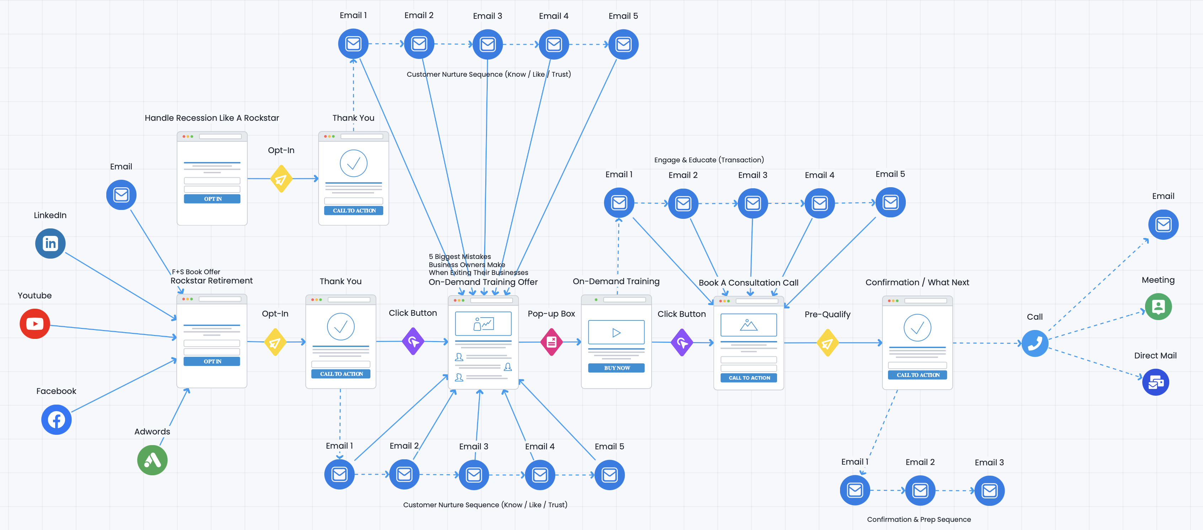Select purple Click Button icon before Consultation Call

682,342
